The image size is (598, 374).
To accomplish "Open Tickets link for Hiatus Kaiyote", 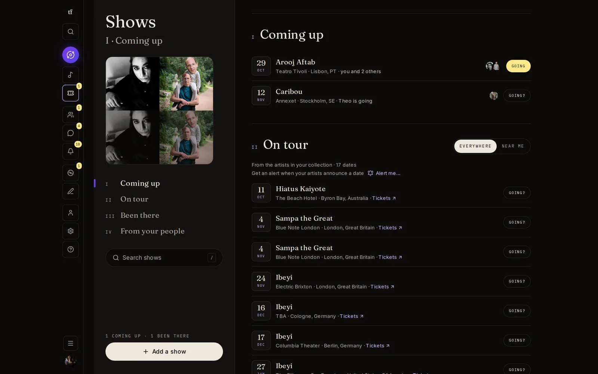I will pos(384,198).
